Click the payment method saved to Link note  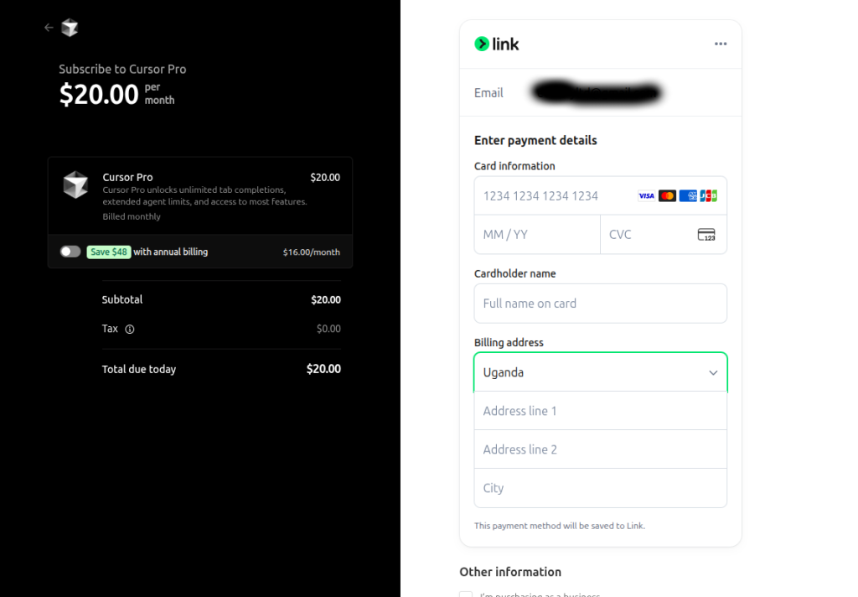559,526
